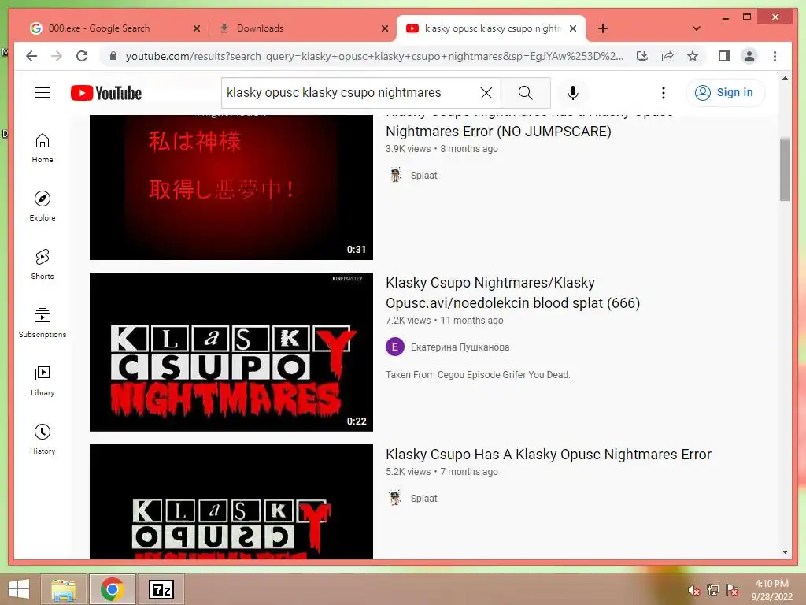Click network icon in system tray
The height and width of the screenshot is (605, 806).
pos(713,590)
